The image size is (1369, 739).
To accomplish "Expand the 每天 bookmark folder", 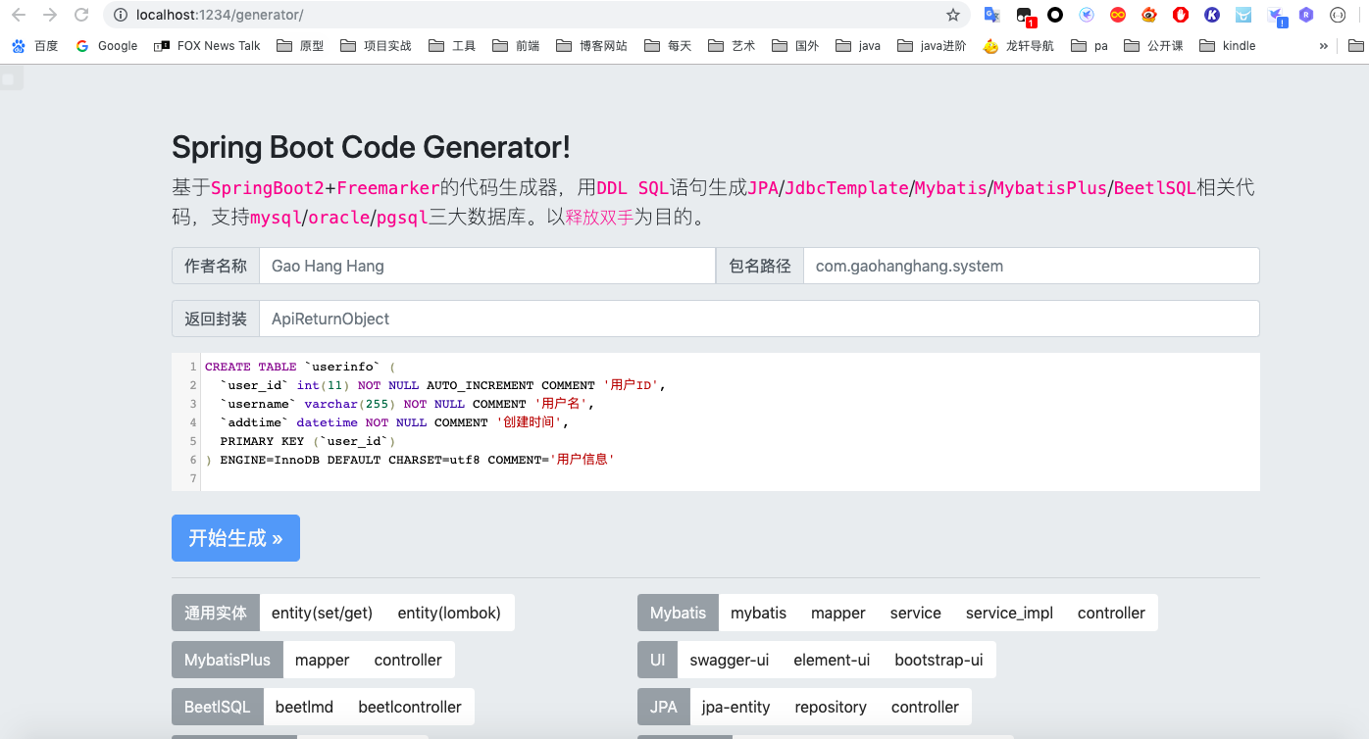I will (668, 45).
